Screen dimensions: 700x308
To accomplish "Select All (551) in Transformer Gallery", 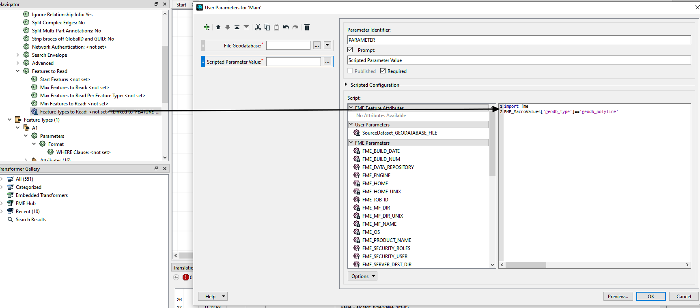I will [x=24, y=179].
